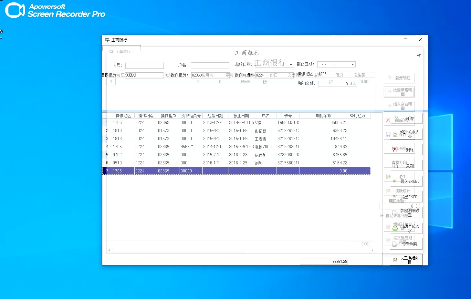Click the 授权柜员号 input field
The image size is (471, 299).
click(x=144, y=75)
